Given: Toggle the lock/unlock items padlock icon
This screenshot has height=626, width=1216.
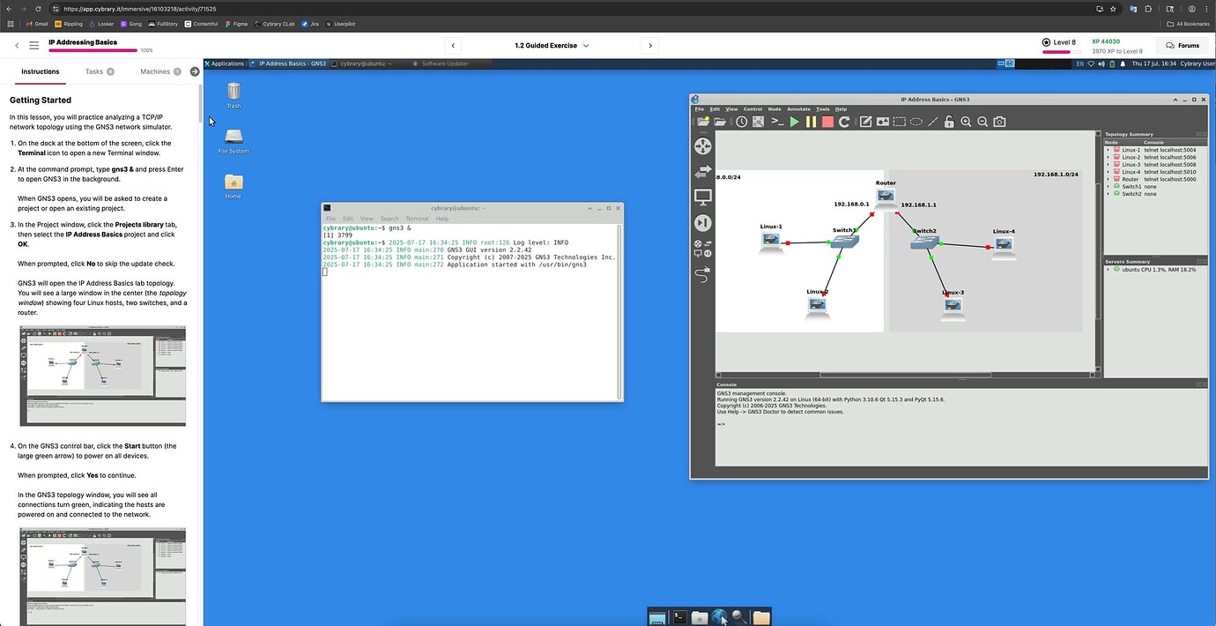Looking at the screenshot, I should point(949,122).
